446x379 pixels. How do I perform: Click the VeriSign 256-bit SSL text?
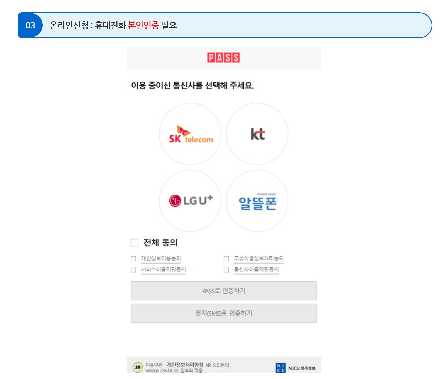(174, 370)
